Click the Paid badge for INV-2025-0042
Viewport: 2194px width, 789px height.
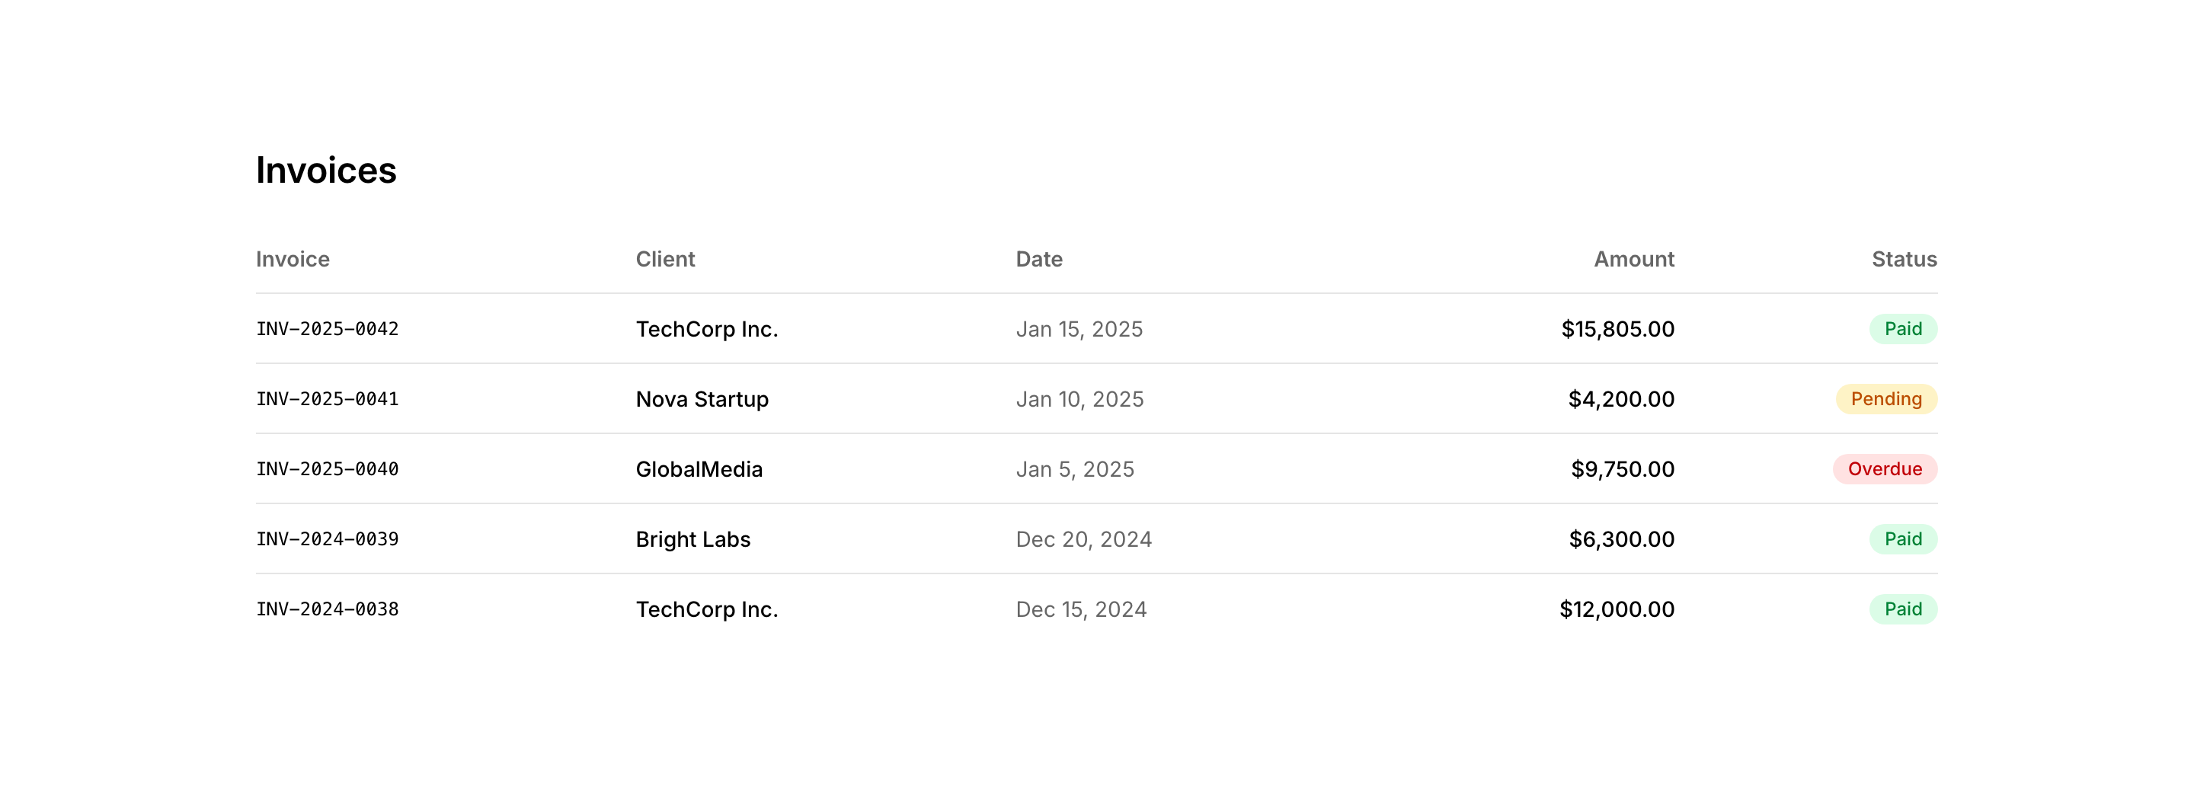[1902, 328]
